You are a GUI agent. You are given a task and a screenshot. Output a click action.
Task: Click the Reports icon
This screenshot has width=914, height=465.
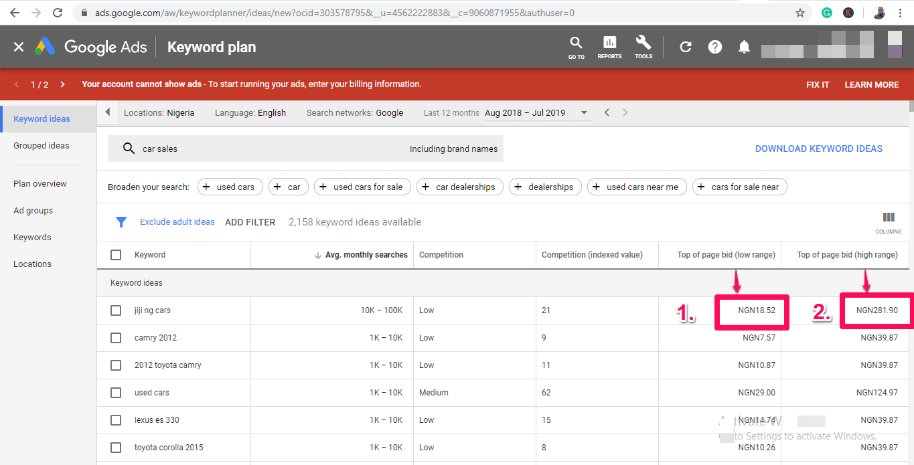[609, 46]
